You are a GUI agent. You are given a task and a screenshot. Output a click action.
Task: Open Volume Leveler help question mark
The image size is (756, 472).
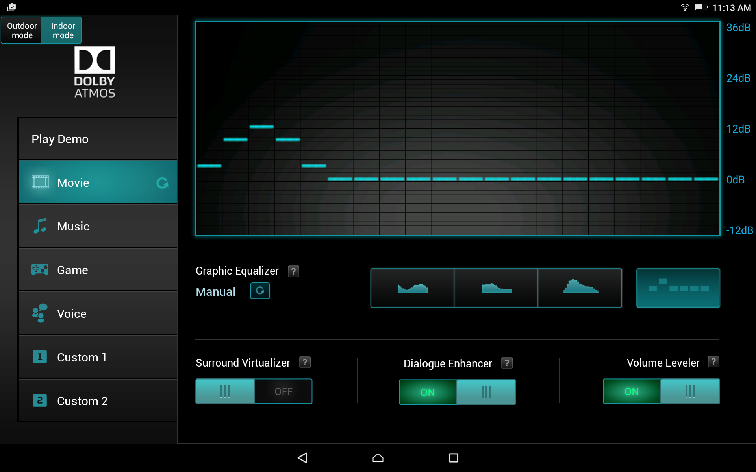713,362
